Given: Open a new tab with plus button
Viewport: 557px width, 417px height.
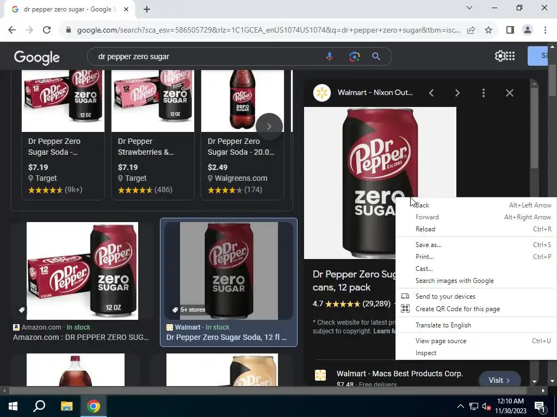Looking at the screenshot, I should tap(147, 9).
